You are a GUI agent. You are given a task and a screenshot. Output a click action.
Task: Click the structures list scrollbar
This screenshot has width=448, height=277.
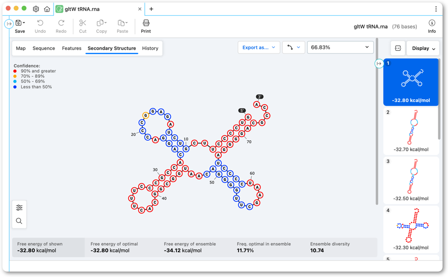440,99
